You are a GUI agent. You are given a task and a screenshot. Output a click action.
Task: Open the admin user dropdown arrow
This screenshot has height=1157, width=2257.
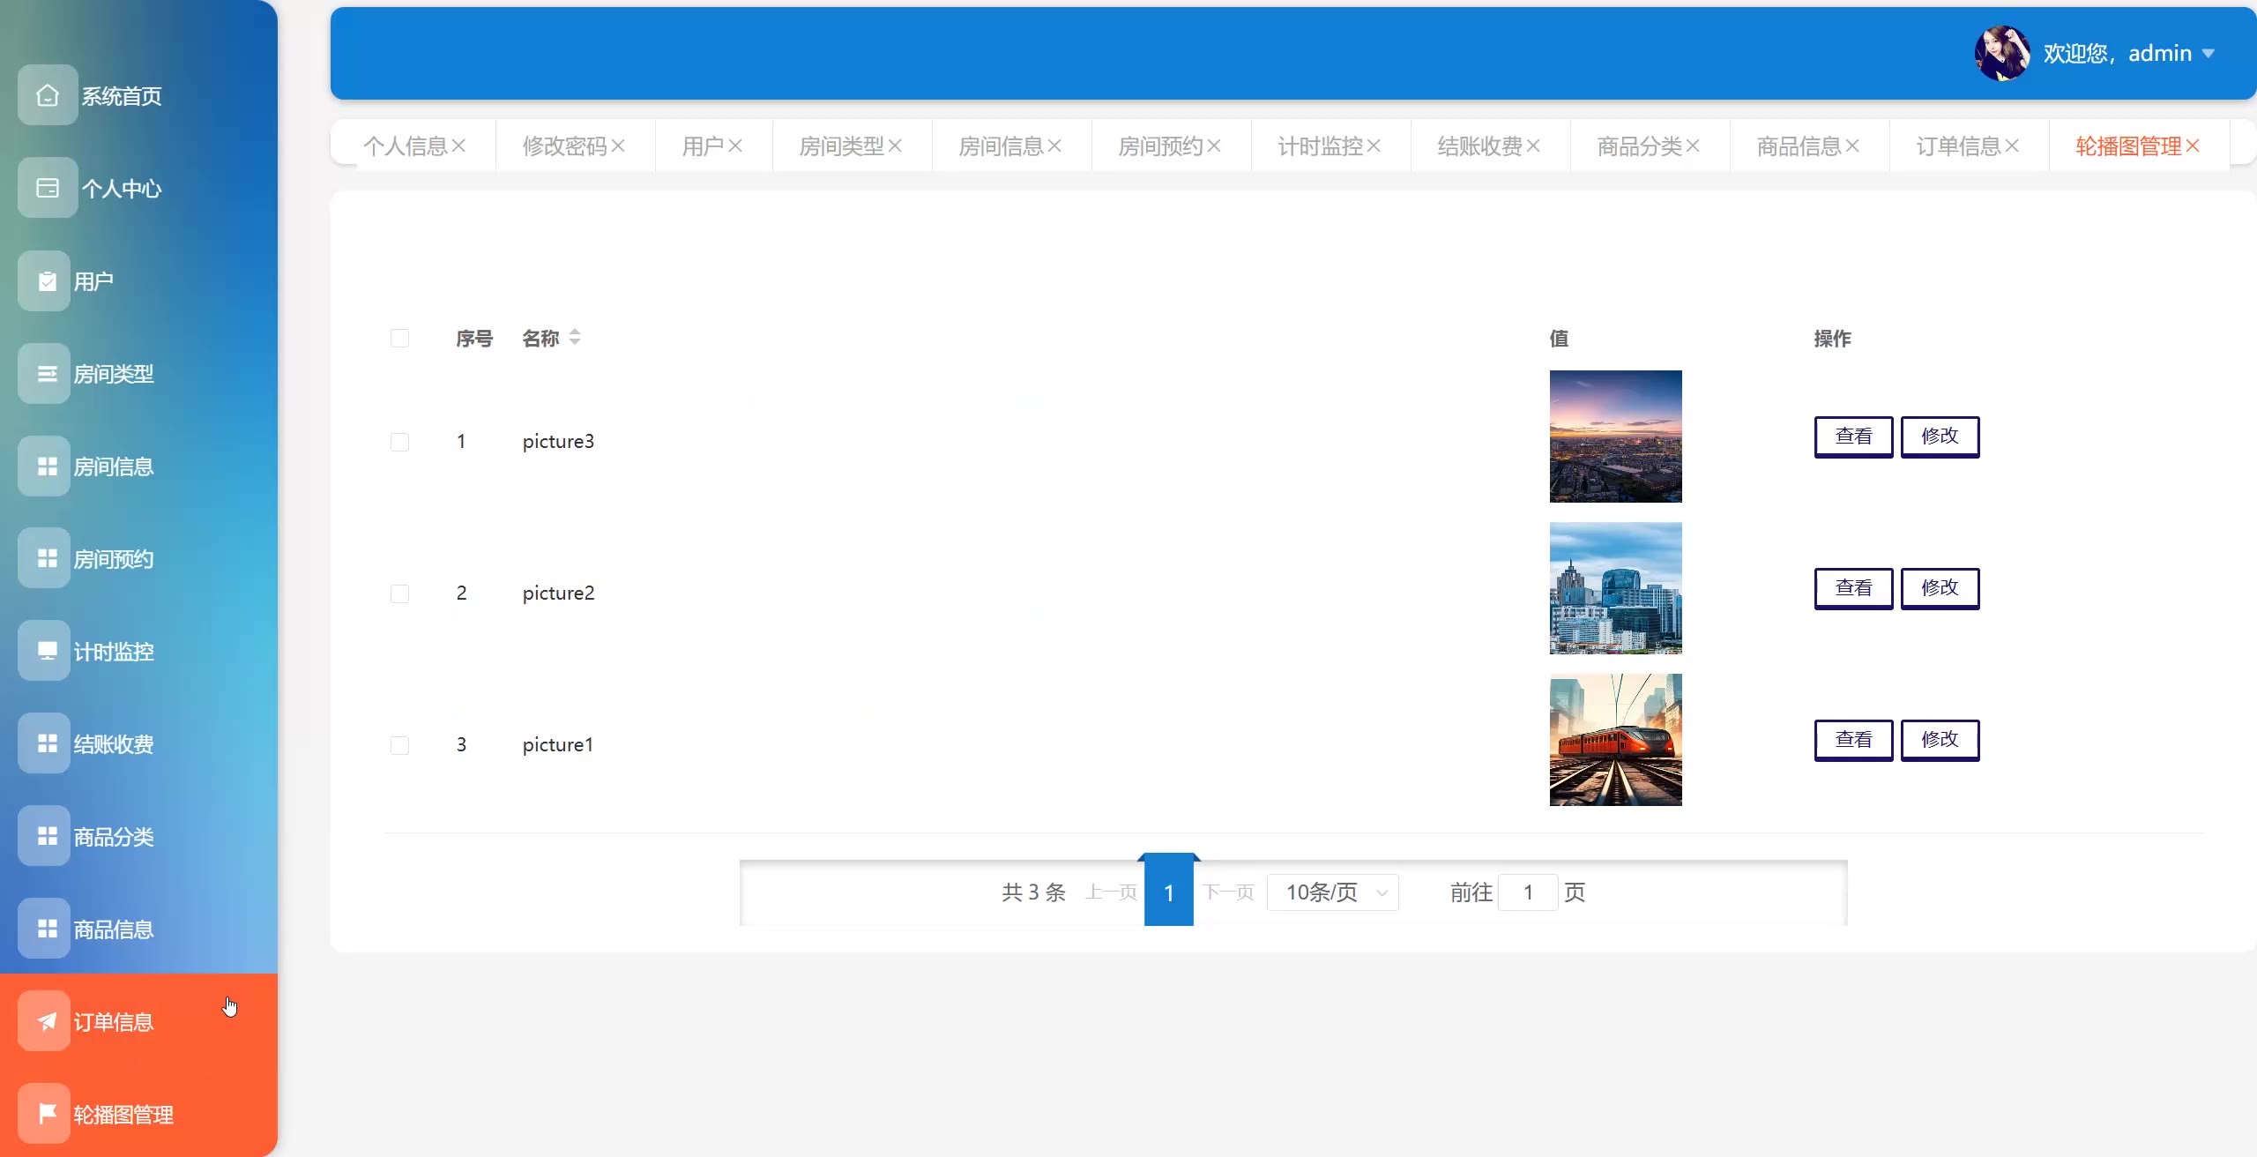click(2209, 54)
